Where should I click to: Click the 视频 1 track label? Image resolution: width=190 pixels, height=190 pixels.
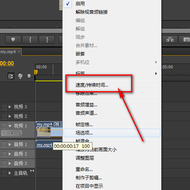pyautogui.click(x=21, y=126)
